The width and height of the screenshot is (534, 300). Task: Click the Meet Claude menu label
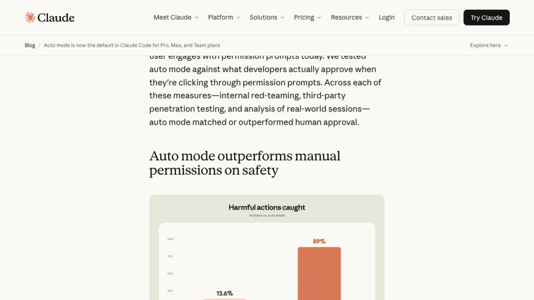tap(173, 17)
